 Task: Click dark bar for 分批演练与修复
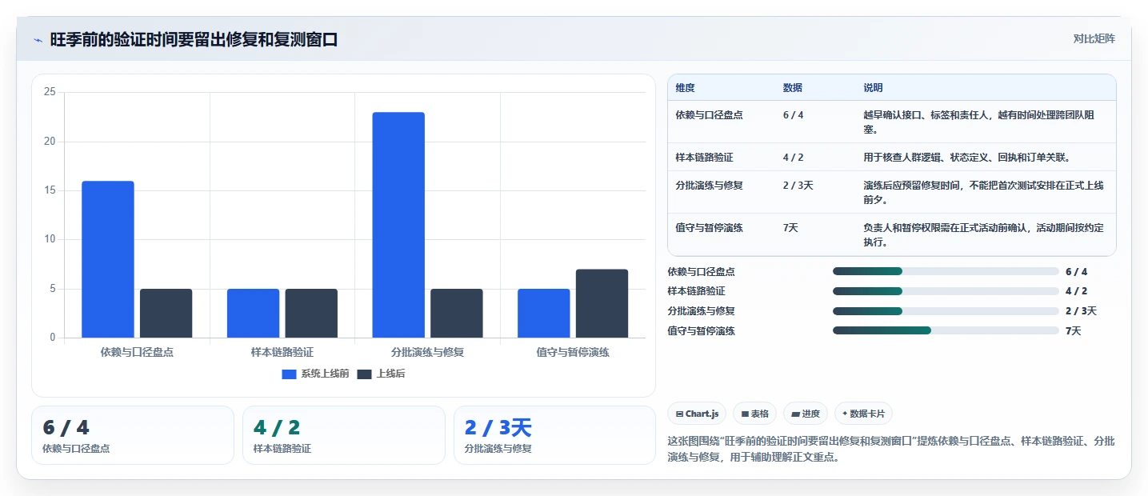pos(457,313)
